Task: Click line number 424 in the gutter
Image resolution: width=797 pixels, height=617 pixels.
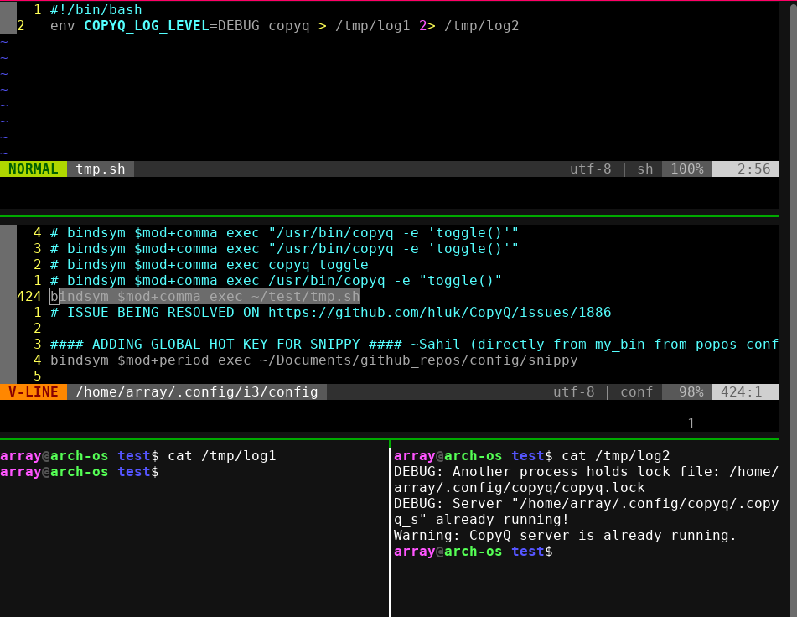Action: point(29,296)
